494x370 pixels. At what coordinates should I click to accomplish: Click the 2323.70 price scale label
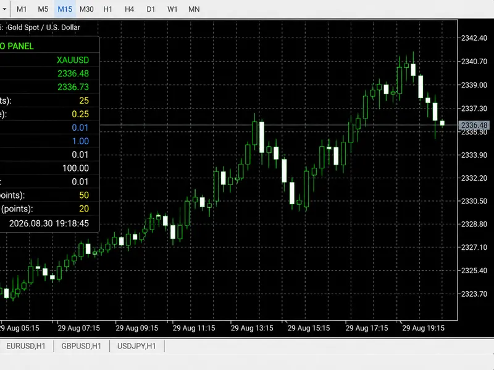[x=474, y=294]
